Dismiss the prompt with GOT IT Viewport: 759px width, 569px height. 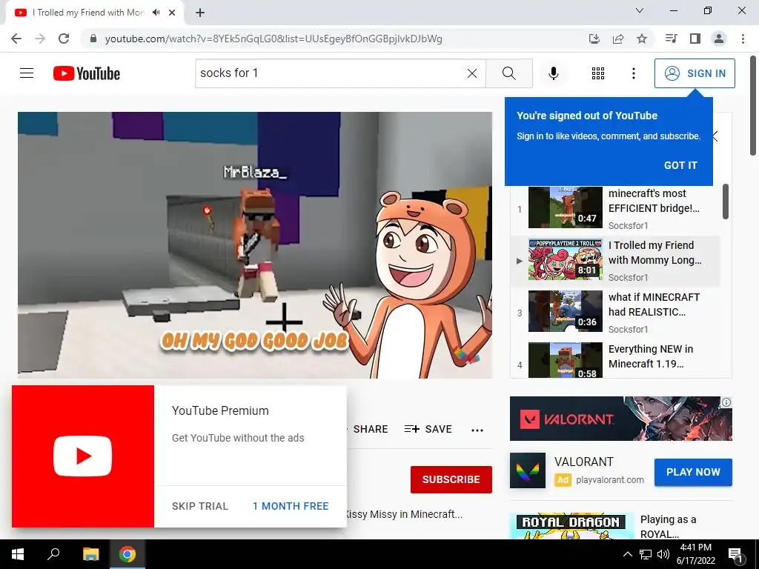click(x=680, y=165)
